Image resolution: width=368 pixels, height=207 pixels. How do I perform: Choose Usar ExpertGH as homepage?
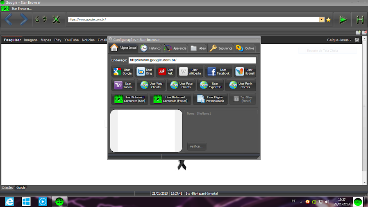(210, 85)
